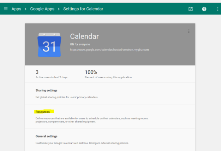221x151 pixels.
Task: Click the Calendar 31 app icon
Action: pyautogui.click(x=49, y=45)
